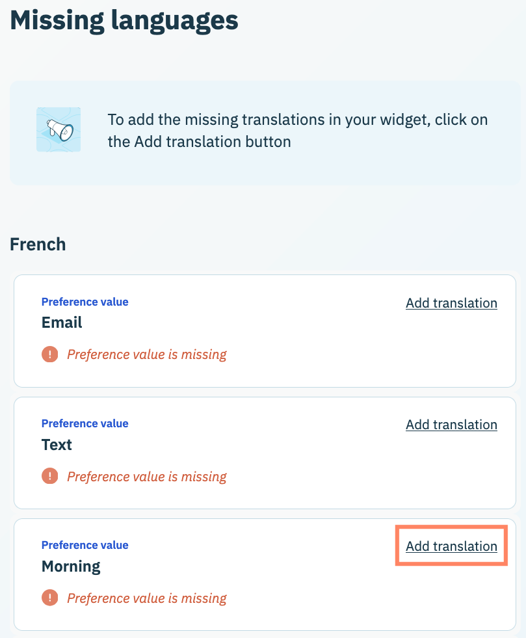This screenshot has height=638, width=526.
Task: Click the Preference value label above Text
Action: [x=85, y=423]
